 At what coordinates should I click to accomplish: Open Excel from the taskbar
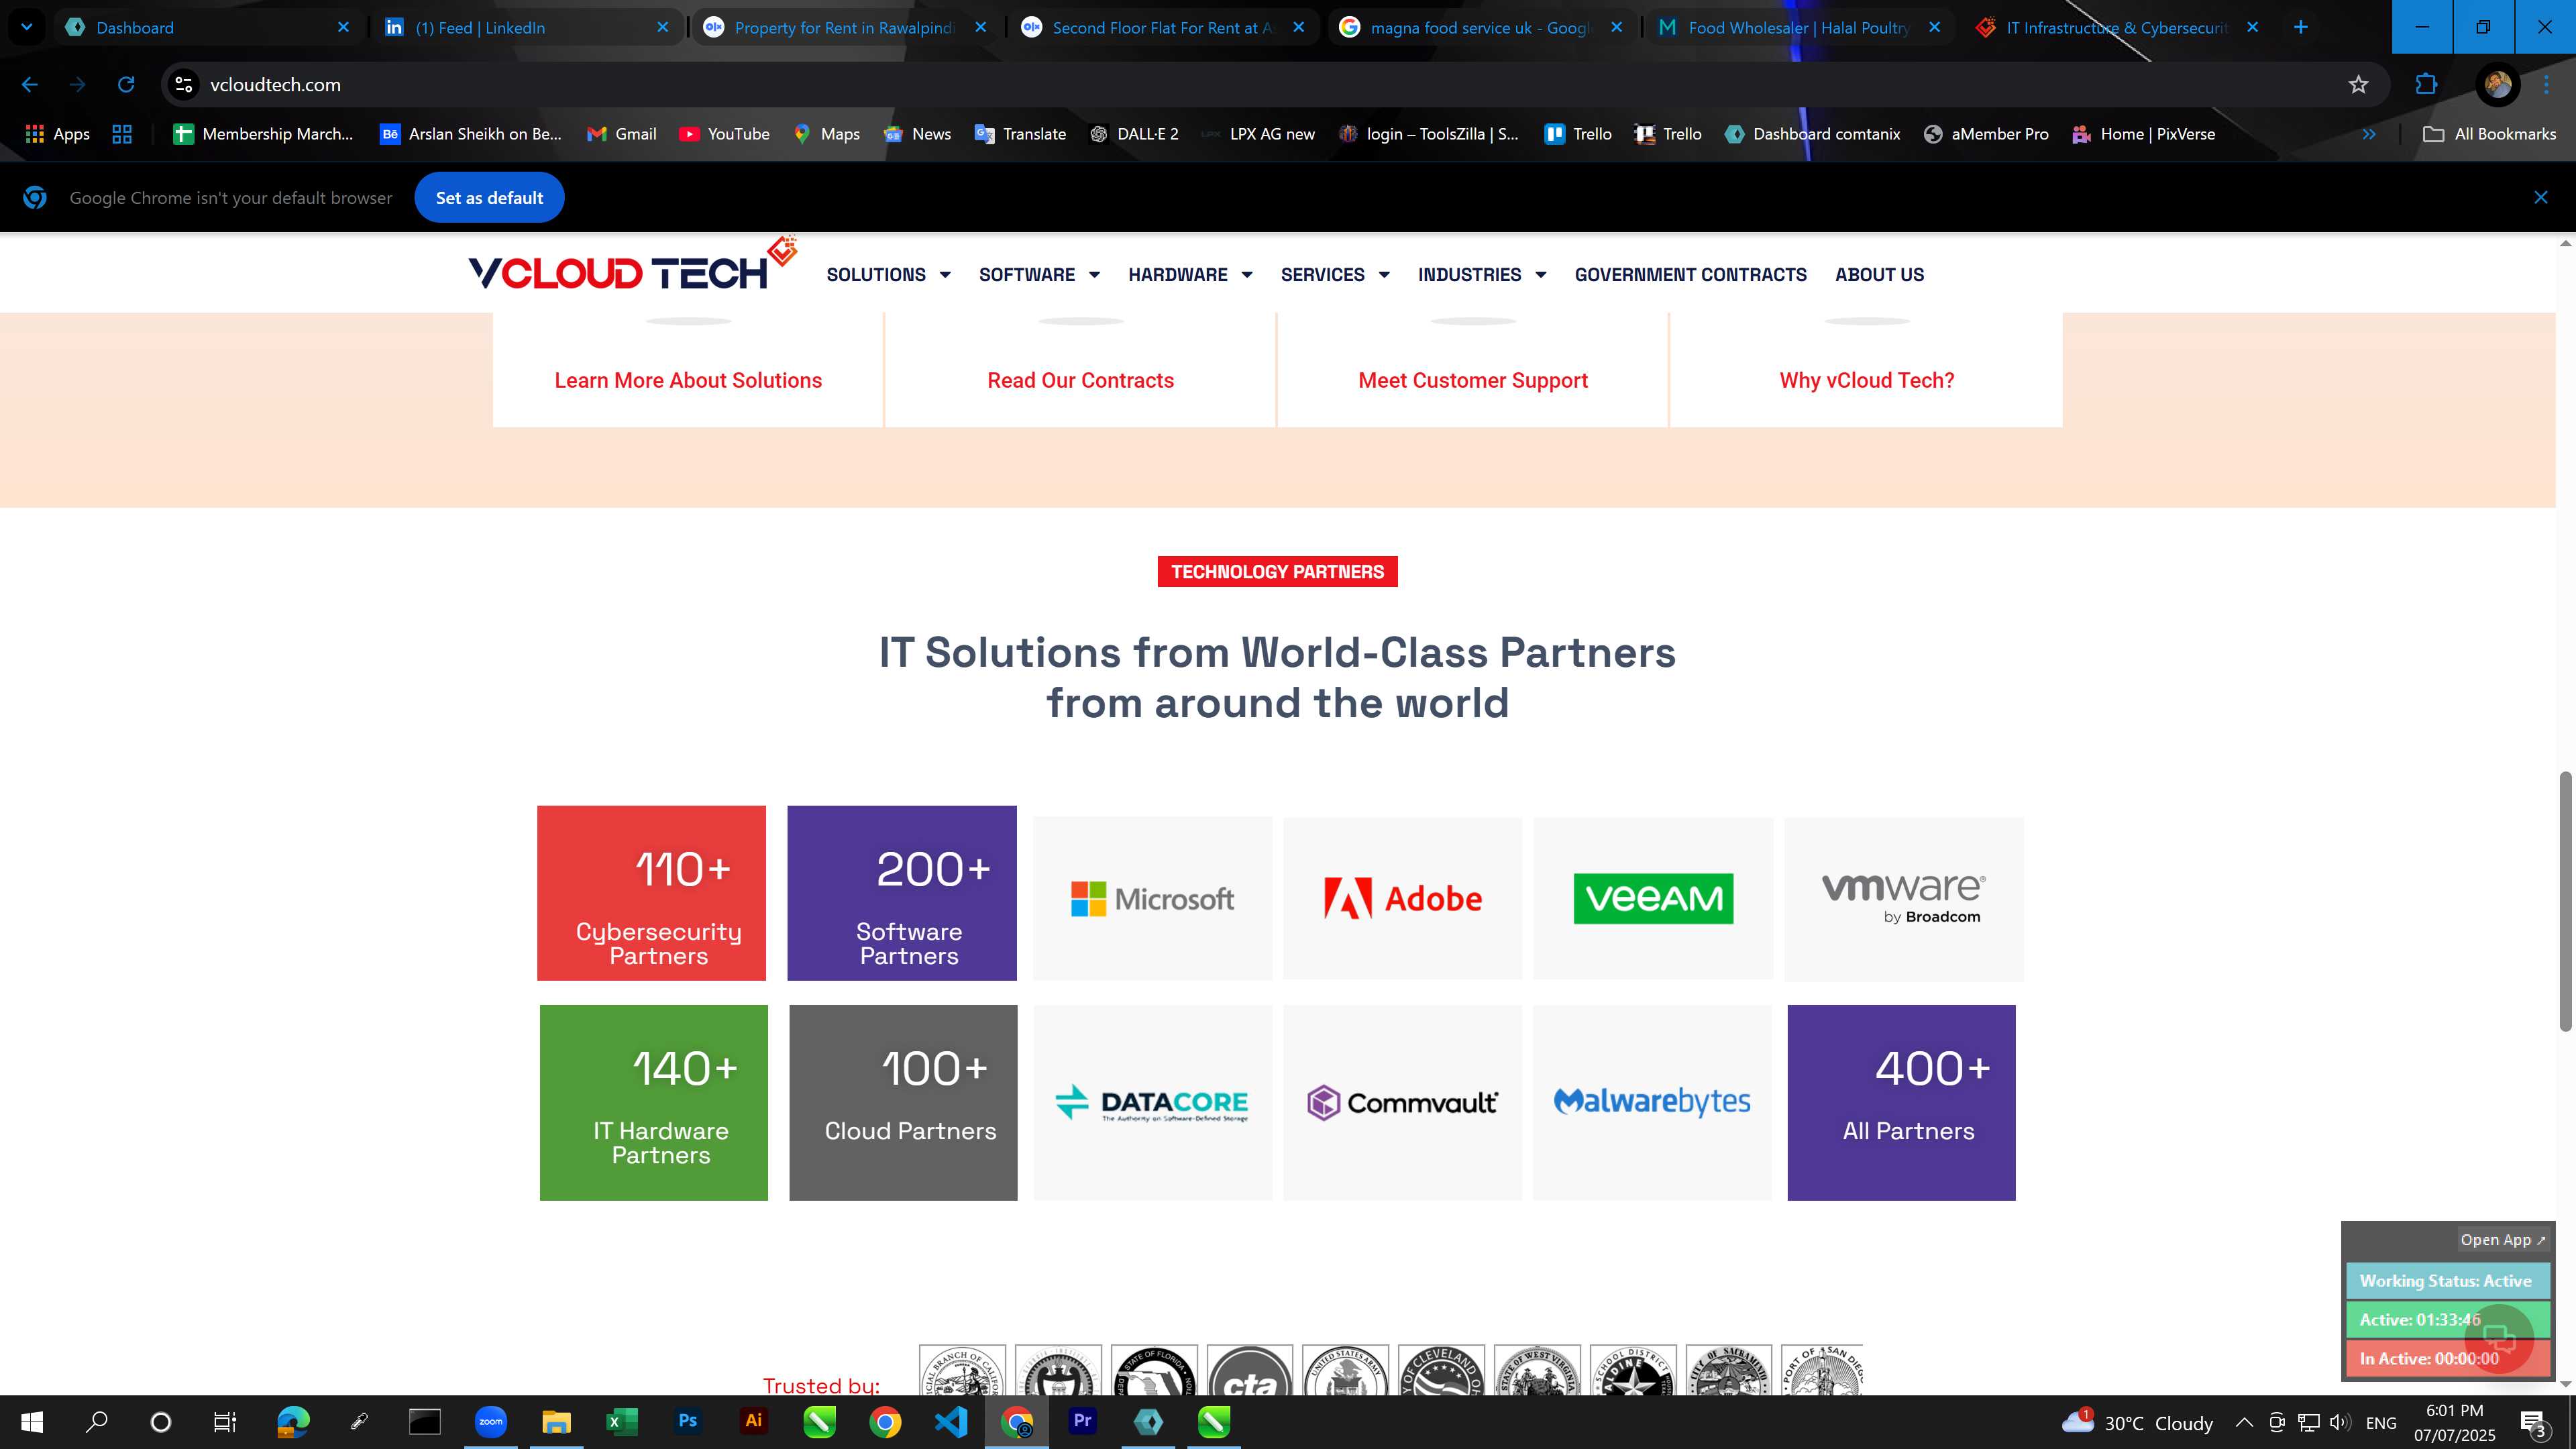[x=622, y=1422]
